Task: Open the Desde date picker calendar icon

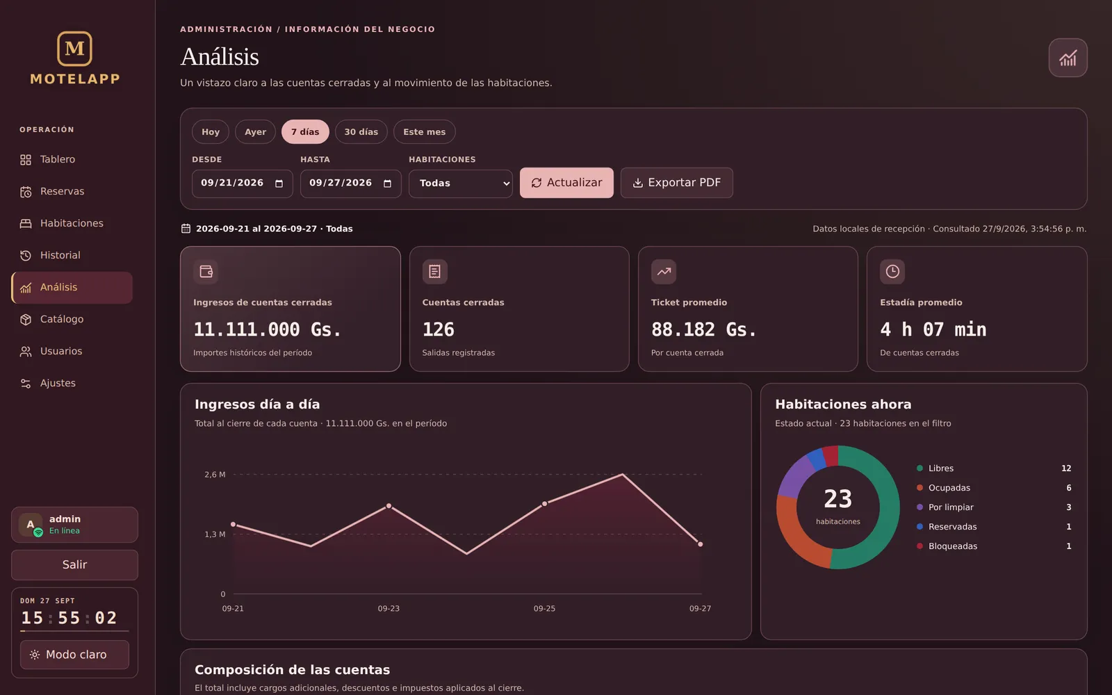Action: point(279,183)
